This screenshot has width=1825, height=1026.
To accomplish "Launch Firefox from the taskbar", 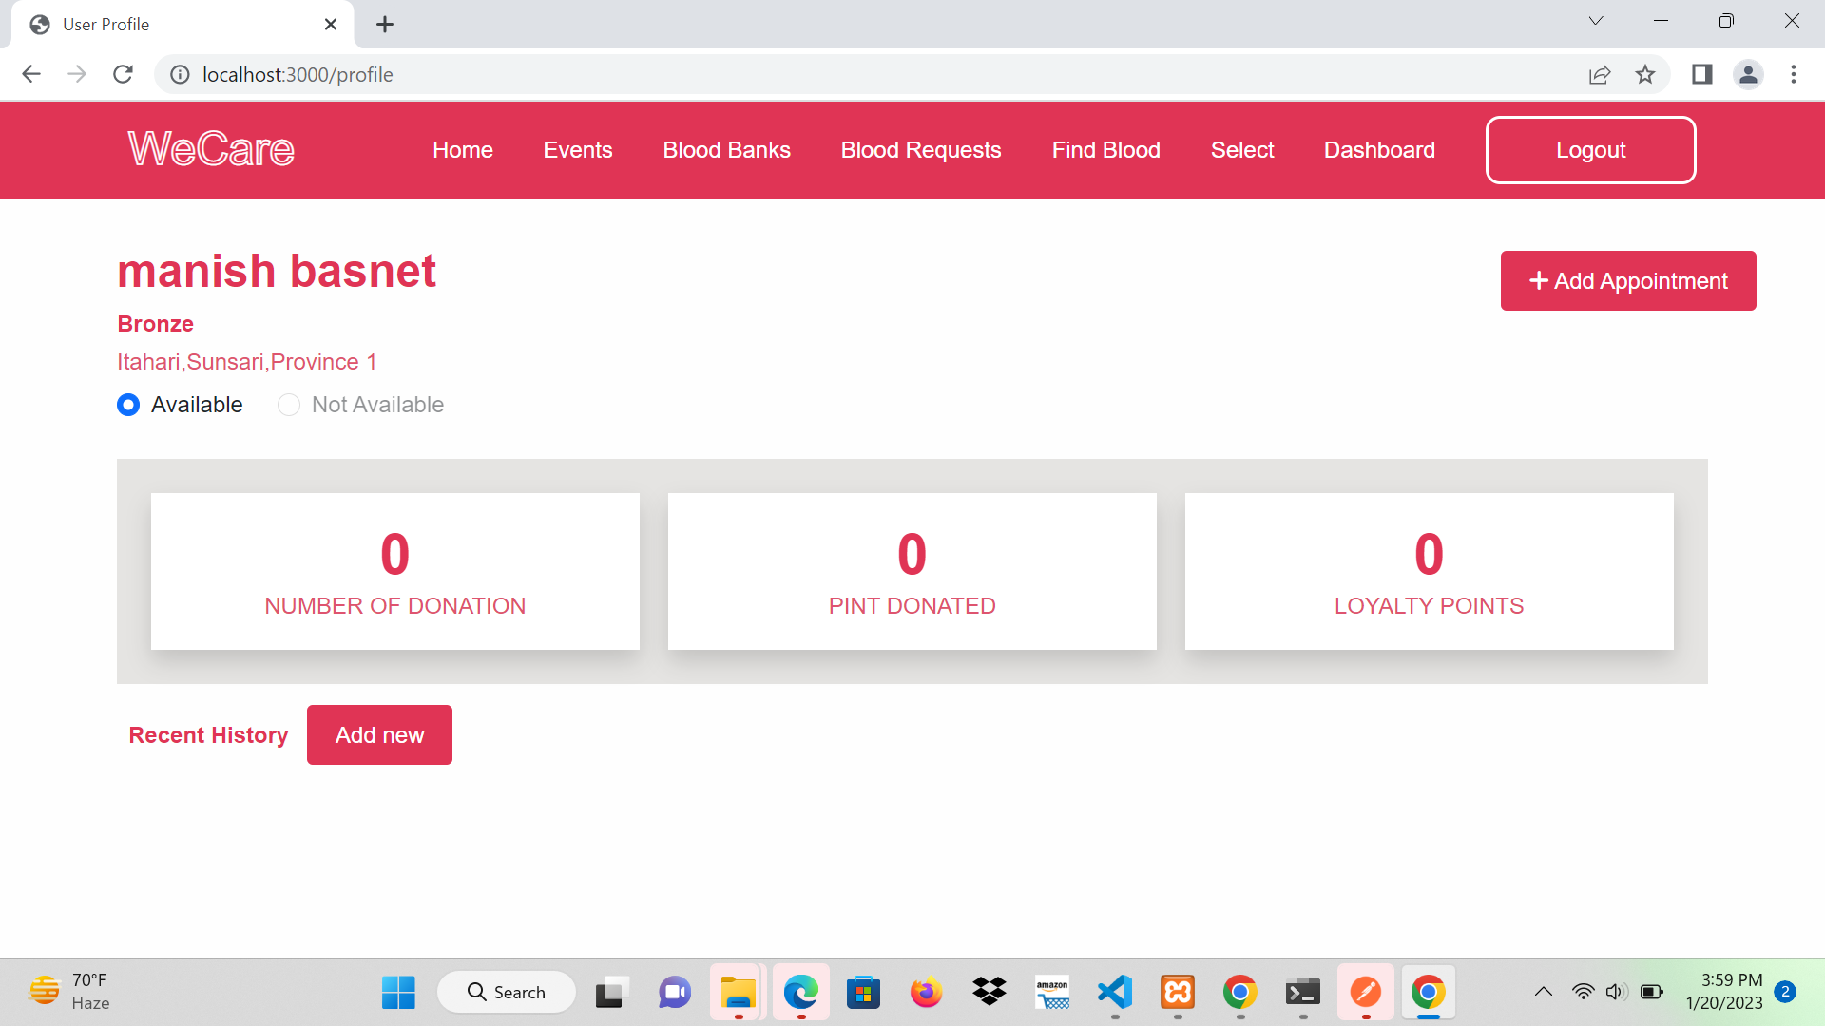I will coord(926,992).
